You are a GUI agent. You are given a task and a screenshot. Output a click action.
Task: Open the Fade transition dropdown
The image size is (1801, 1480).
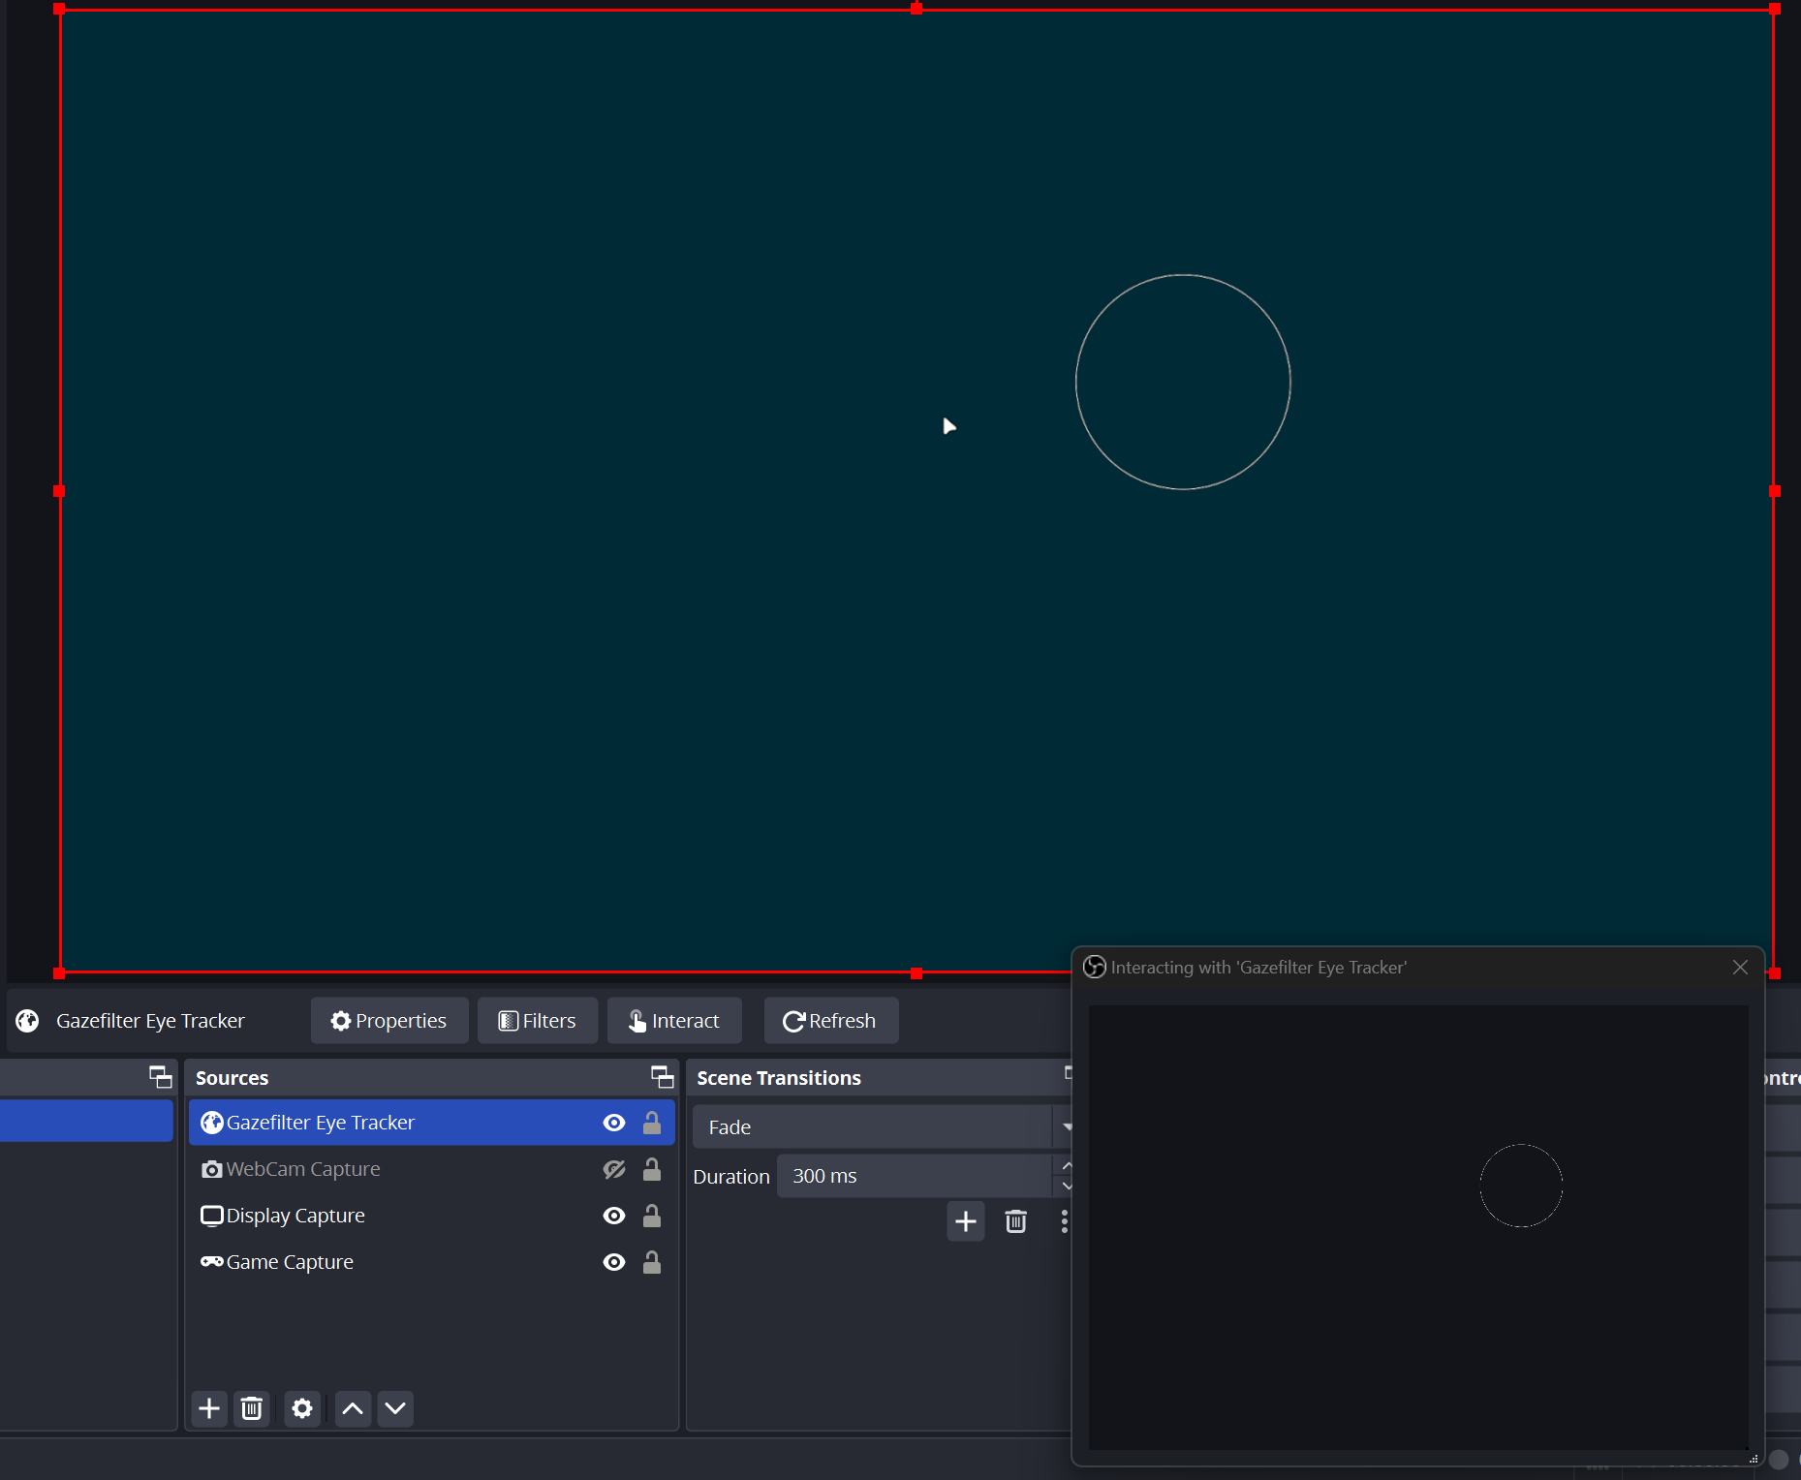pos(872,1126)
